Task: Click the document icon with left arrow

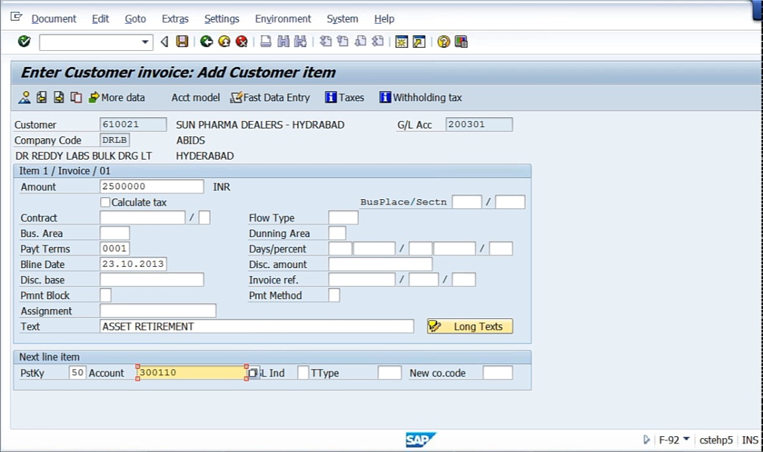Action: click(x=42, y=98)
